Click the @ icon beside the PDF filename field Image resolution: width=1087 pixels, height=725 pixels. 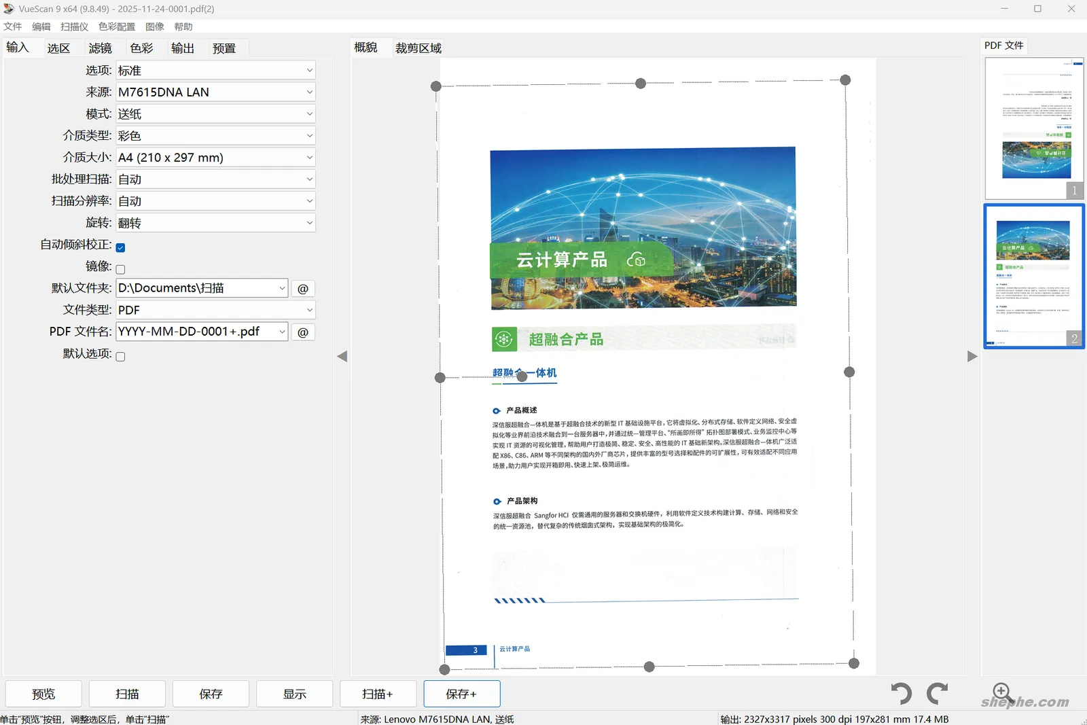pyautogui.click(x=303, y=332)
